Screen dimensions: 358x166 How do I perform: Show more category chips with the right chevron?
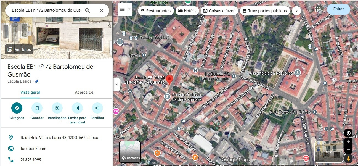point(296,11)
